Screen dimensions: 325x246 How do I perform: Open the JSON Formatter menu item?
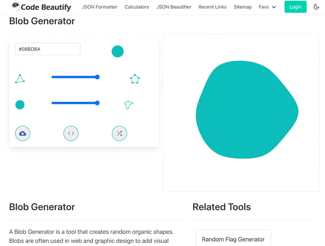(x=99, y=7)
